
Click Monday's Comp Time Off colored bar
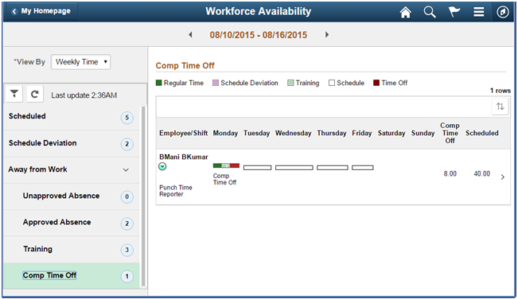coord(226,165)
